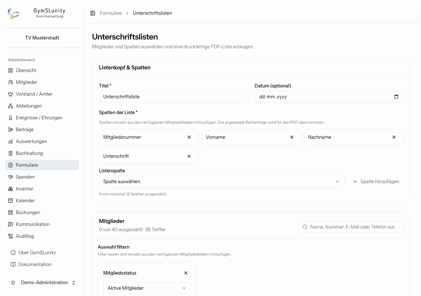Follow the Formulare breadcrumb link

coord(111,13)
